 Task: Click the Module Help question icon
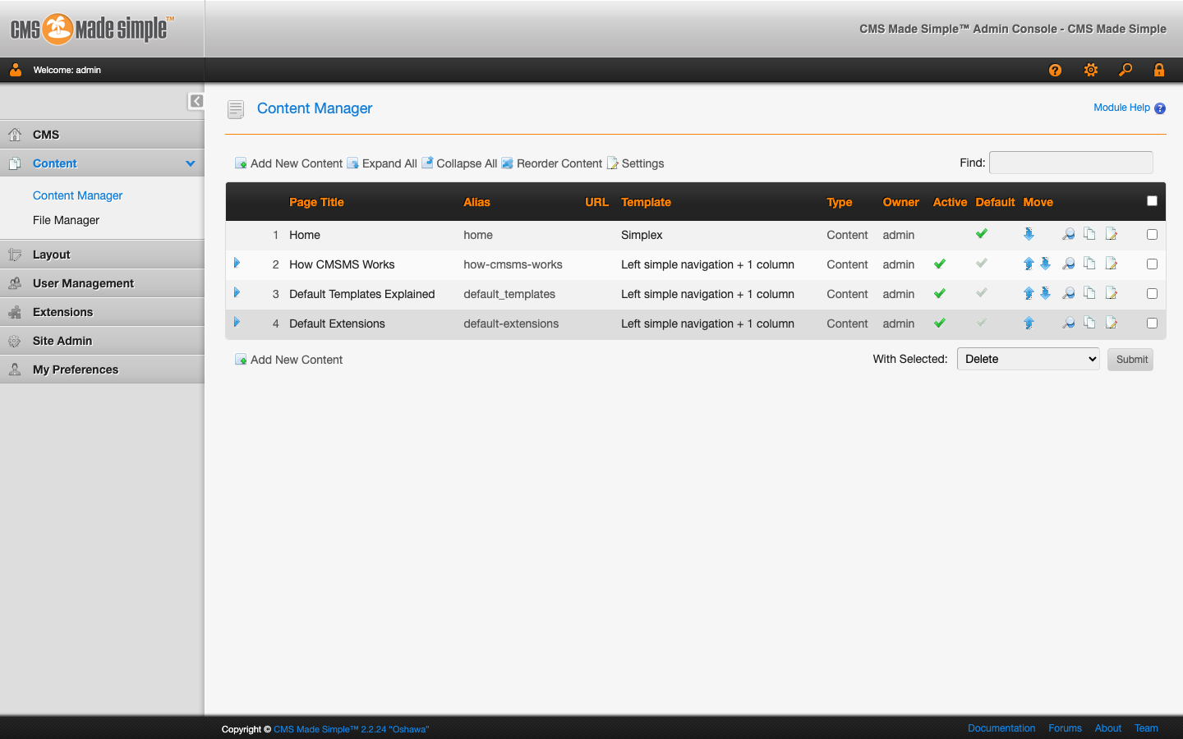click(x=1160, y=108)
